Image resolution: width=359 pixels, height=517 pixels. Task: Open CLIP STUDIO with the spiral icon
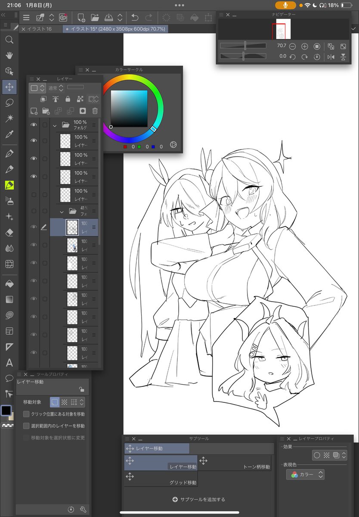pyautogui.click(x=63, y=18)
